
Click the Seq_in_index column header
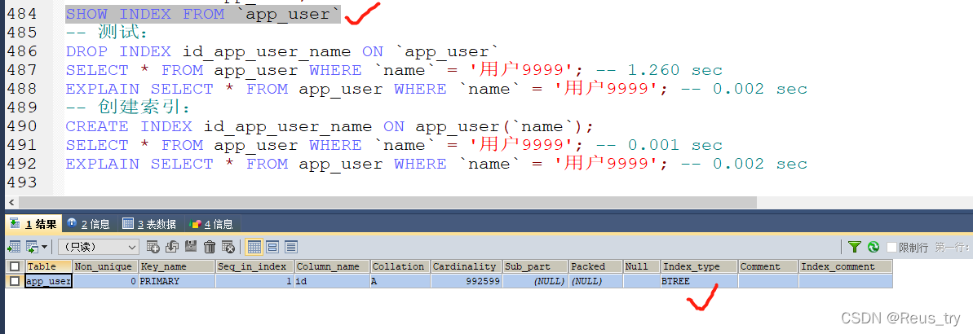coord(255,266)
